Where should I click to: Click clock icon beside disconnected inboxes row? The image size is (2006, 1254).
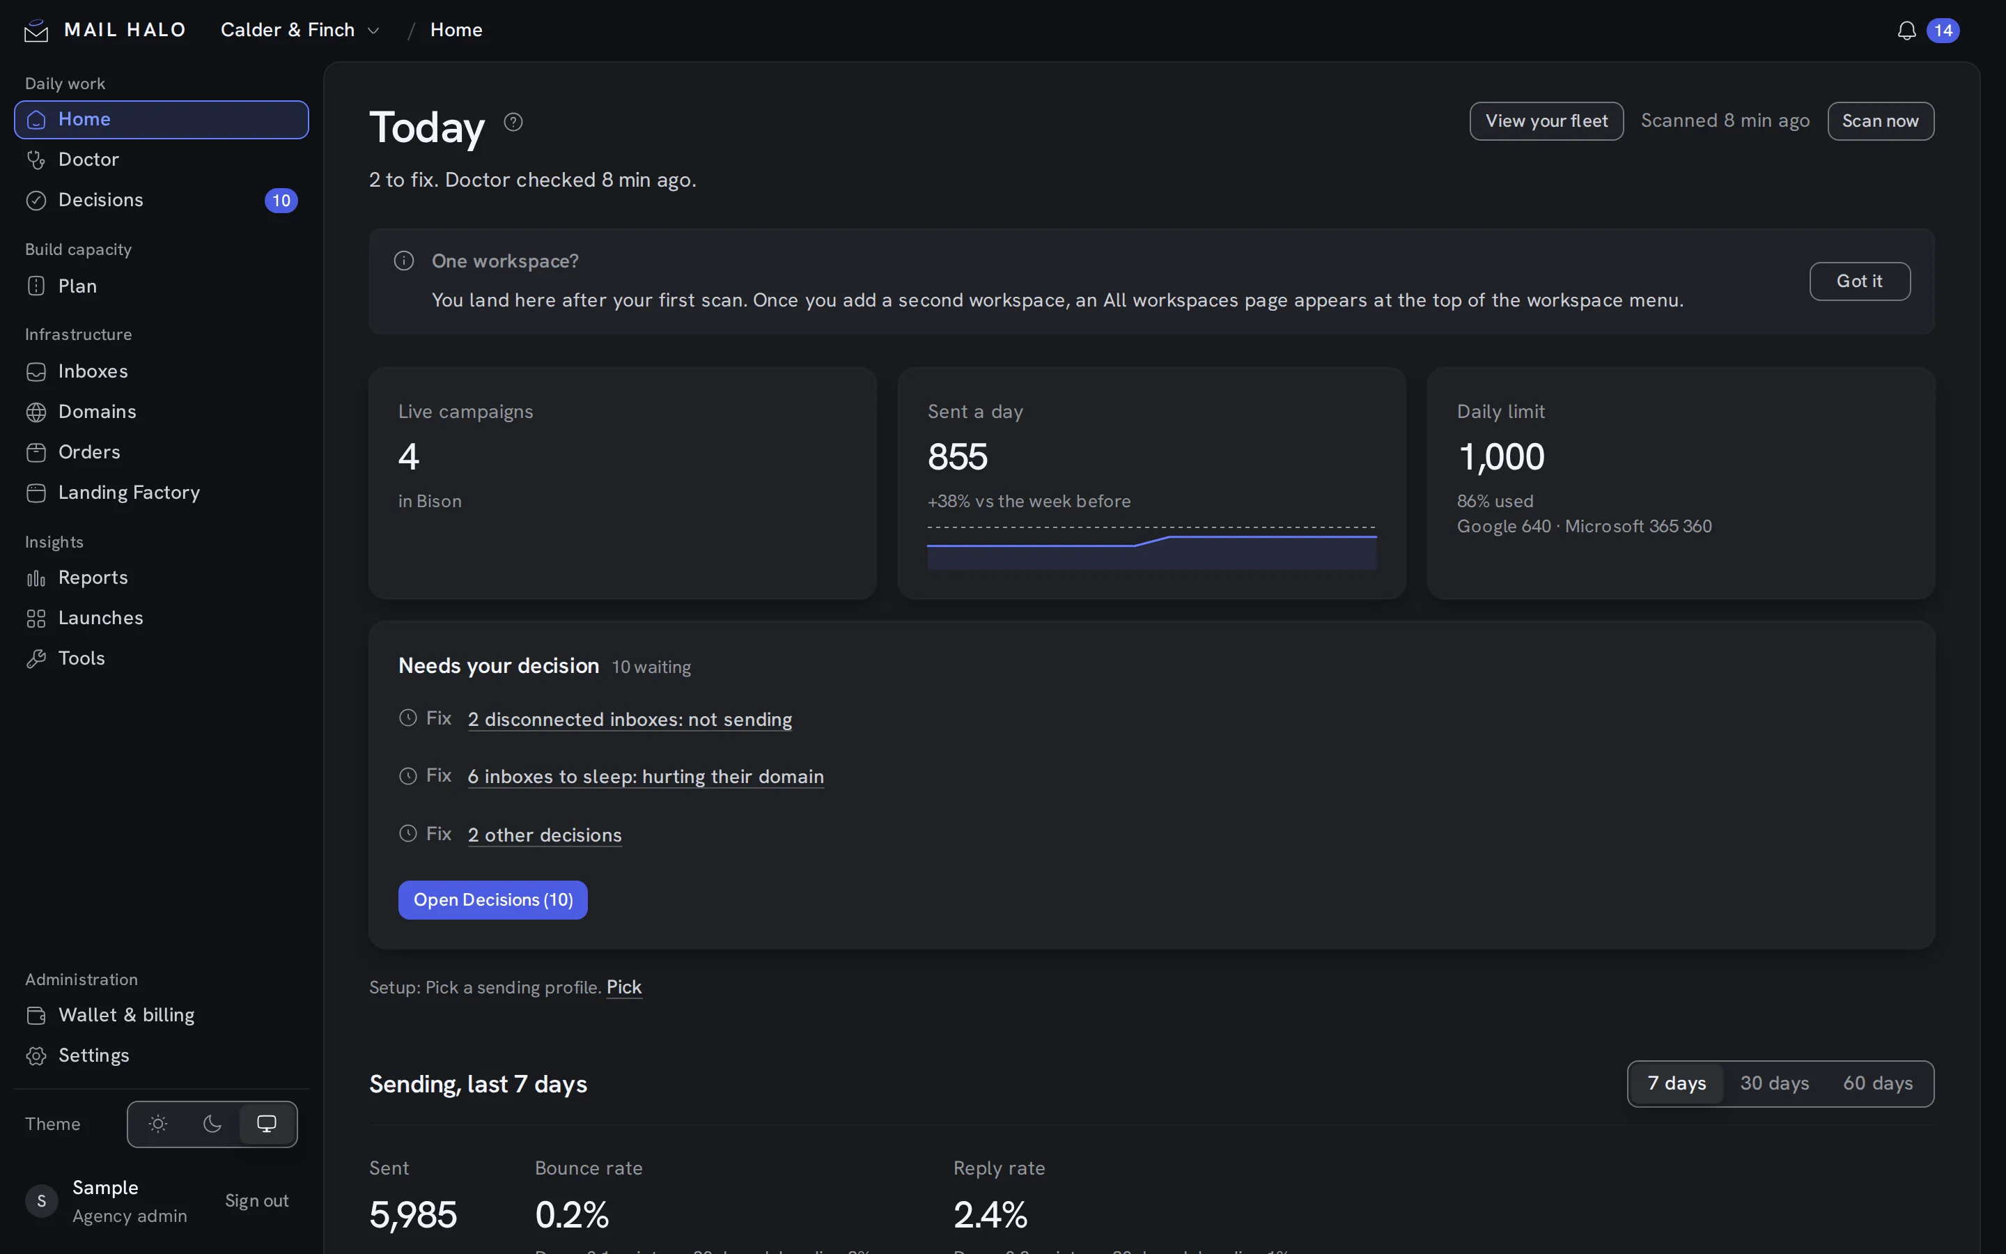pyautogui.click(x=408, y=718)
